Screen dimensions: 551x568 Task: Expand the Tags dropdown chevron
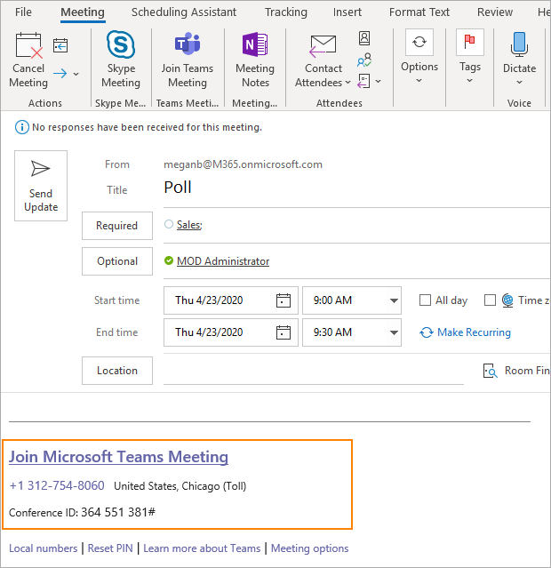click(x=470, y=80)
